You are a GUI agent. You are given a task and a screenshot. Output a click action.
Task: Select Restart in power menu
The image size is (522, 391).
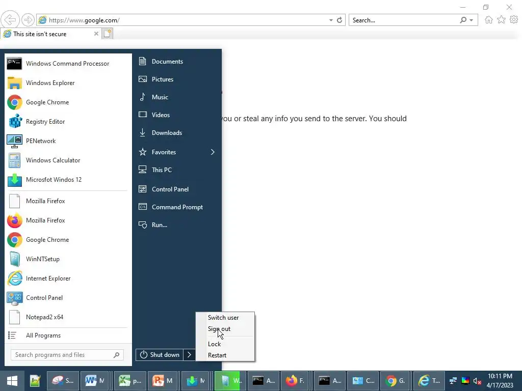click(225, 355)
